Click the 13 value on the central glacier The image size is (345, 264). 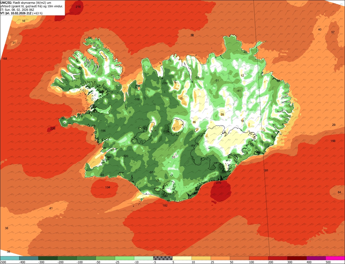click(174, 128)
